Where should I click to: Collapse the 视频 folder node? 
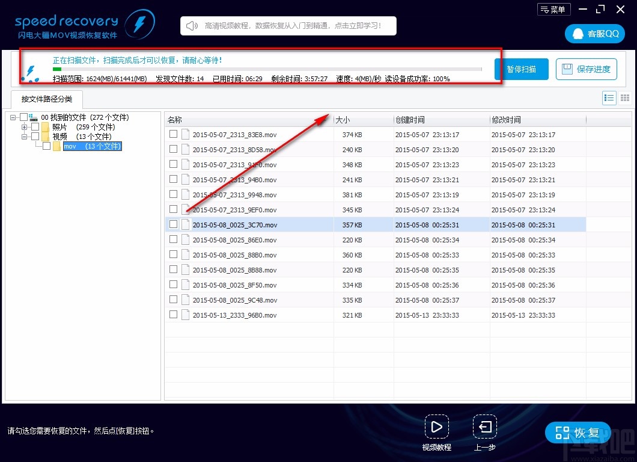click(25, 137)
